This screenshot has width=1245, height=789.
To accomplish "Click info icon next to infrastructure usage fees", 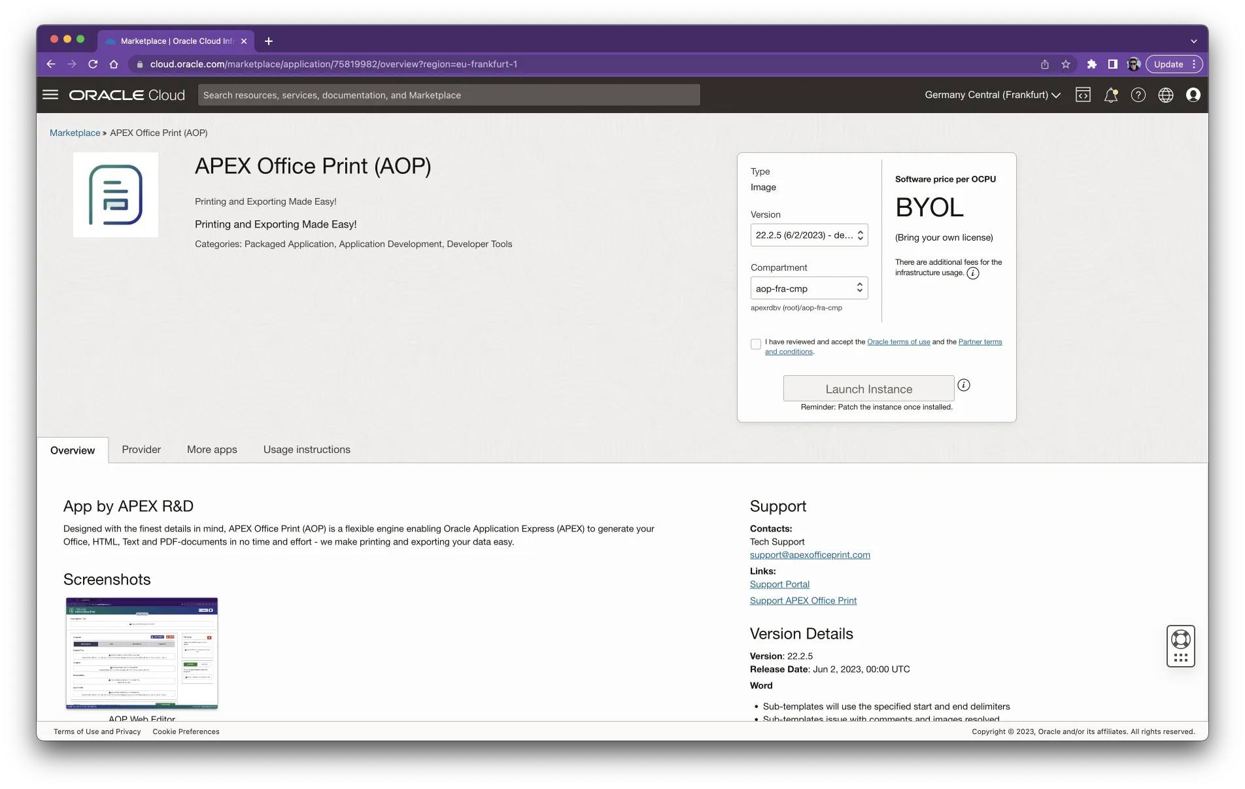I will [973, 273].
